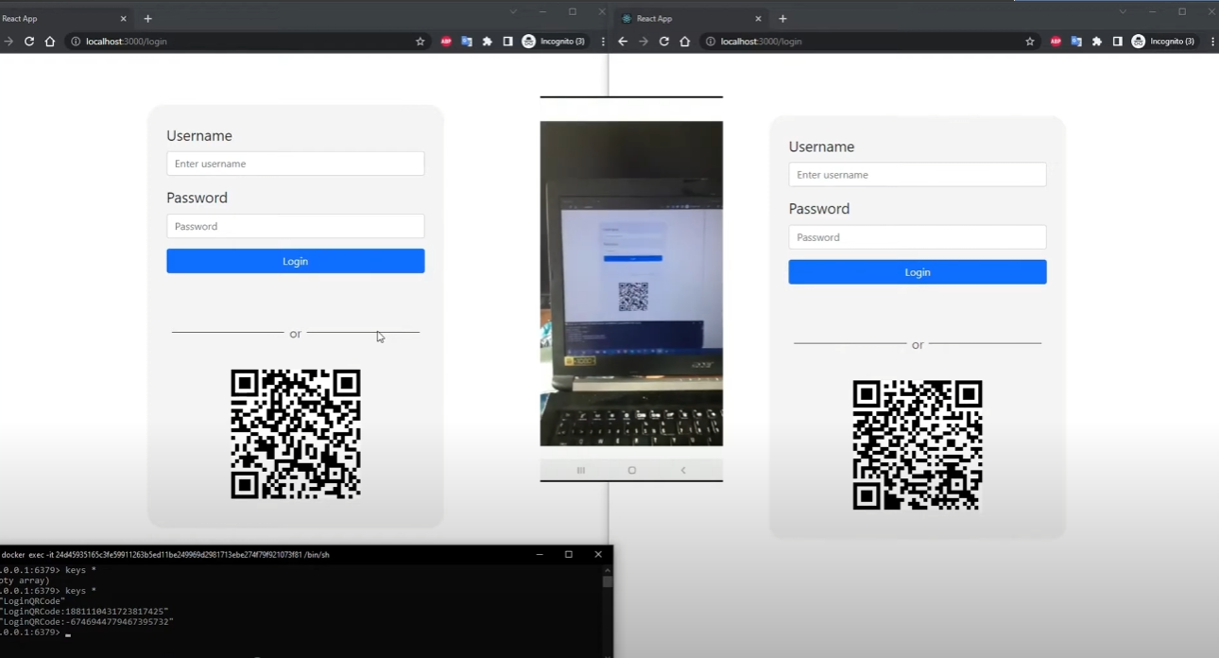
Task: Minimize the docker exec terminal window
Action: [x=540, y=554]
